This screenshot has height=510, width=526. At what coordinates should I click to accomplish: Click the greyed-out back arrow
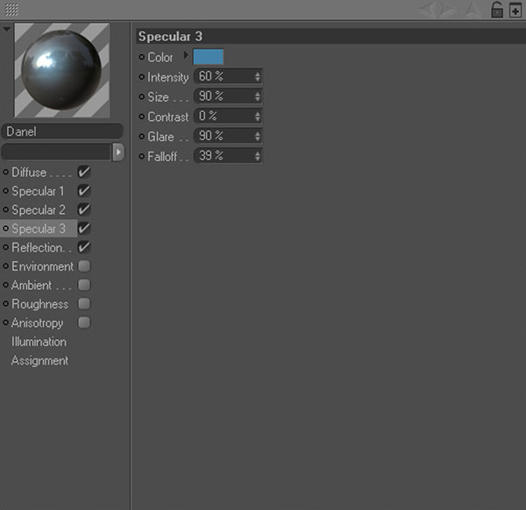(429, 10)
